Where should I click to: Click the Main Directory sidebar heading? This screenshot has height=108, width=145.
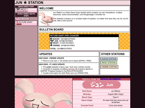[x=26, y=7]
